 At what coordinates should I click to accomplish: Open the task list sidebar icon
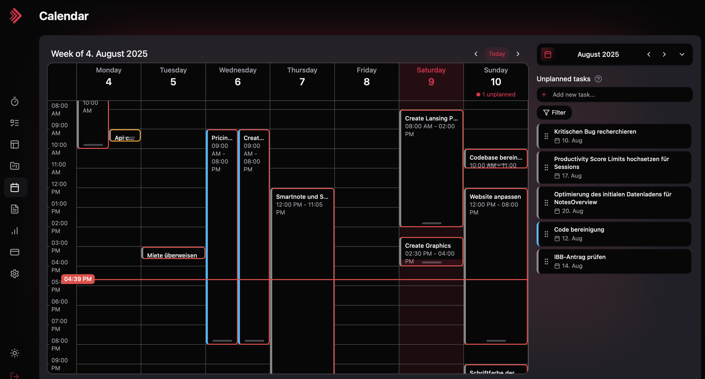(14, 123)
